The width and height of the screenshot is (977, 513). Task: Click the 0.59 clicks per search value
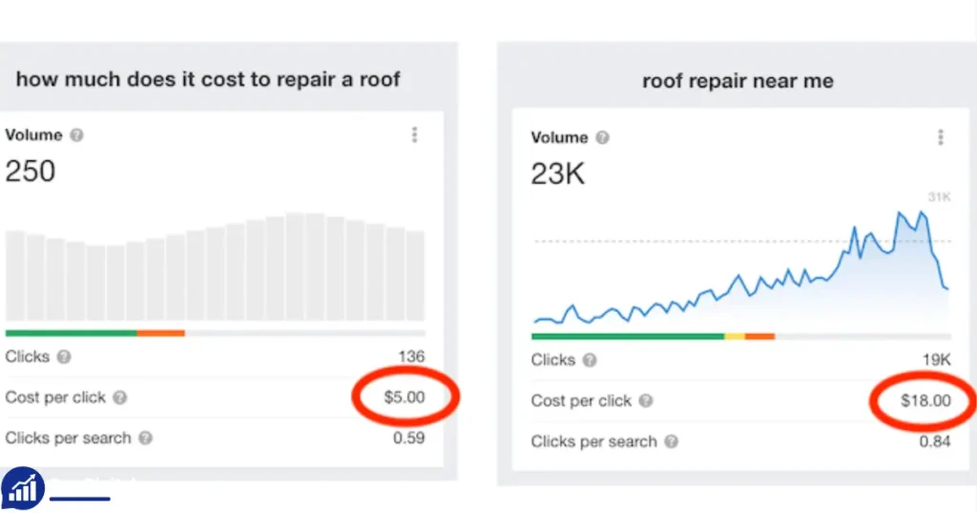tap(408, 438)
